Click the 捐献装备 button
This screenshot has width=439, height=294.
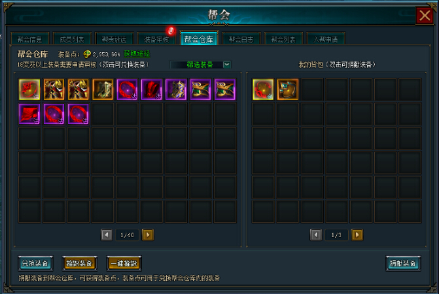(403, 263)
